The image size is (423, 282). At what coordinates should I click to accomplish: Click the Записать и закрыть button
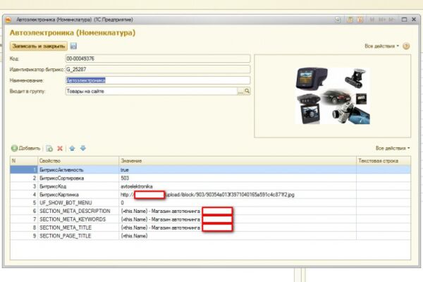click(x=39, y=46)
